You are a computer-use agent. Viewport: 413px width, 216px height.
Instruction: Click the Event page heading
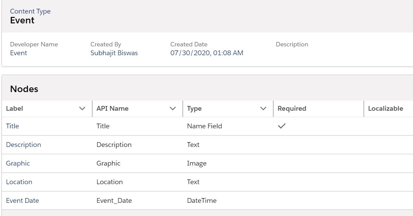22,20
